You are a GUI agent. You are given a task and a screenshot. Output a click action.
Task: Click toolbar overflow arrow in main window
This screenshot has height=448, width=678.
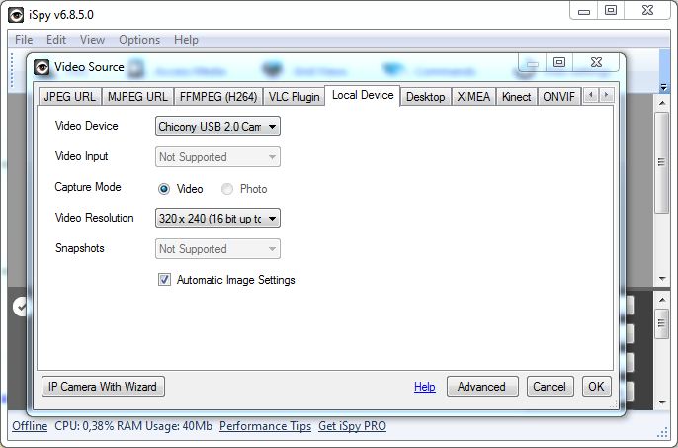tap(664, 87)
